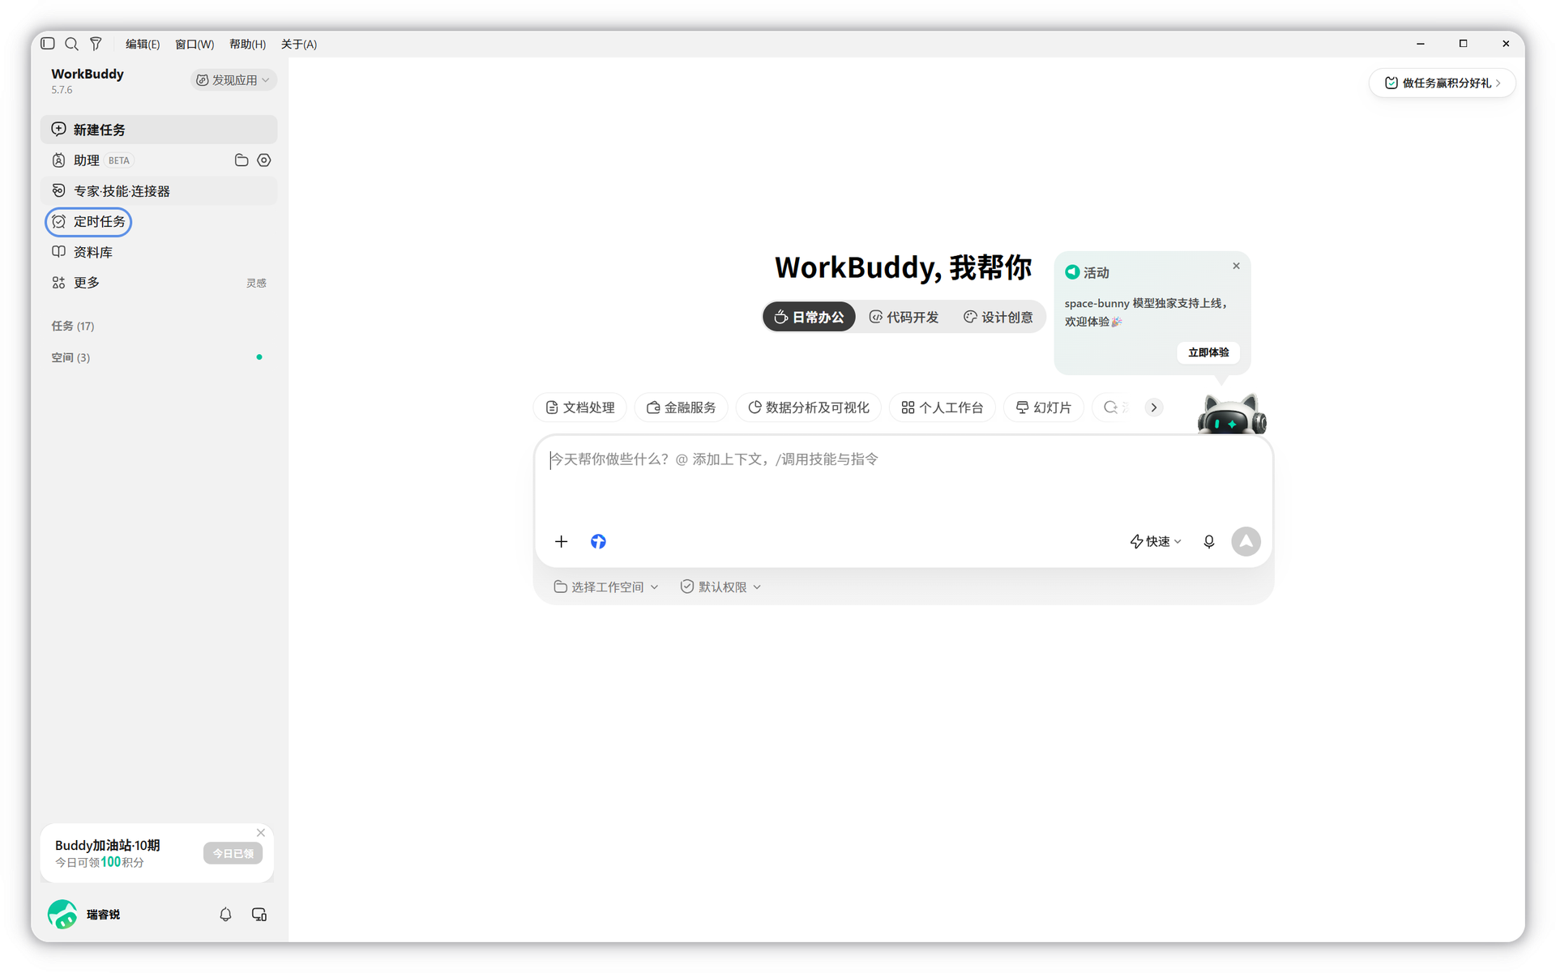Open the device screen icon at bottom of sidebar
The height and width of the screenshot is (973, 1556).
[259, 914]
